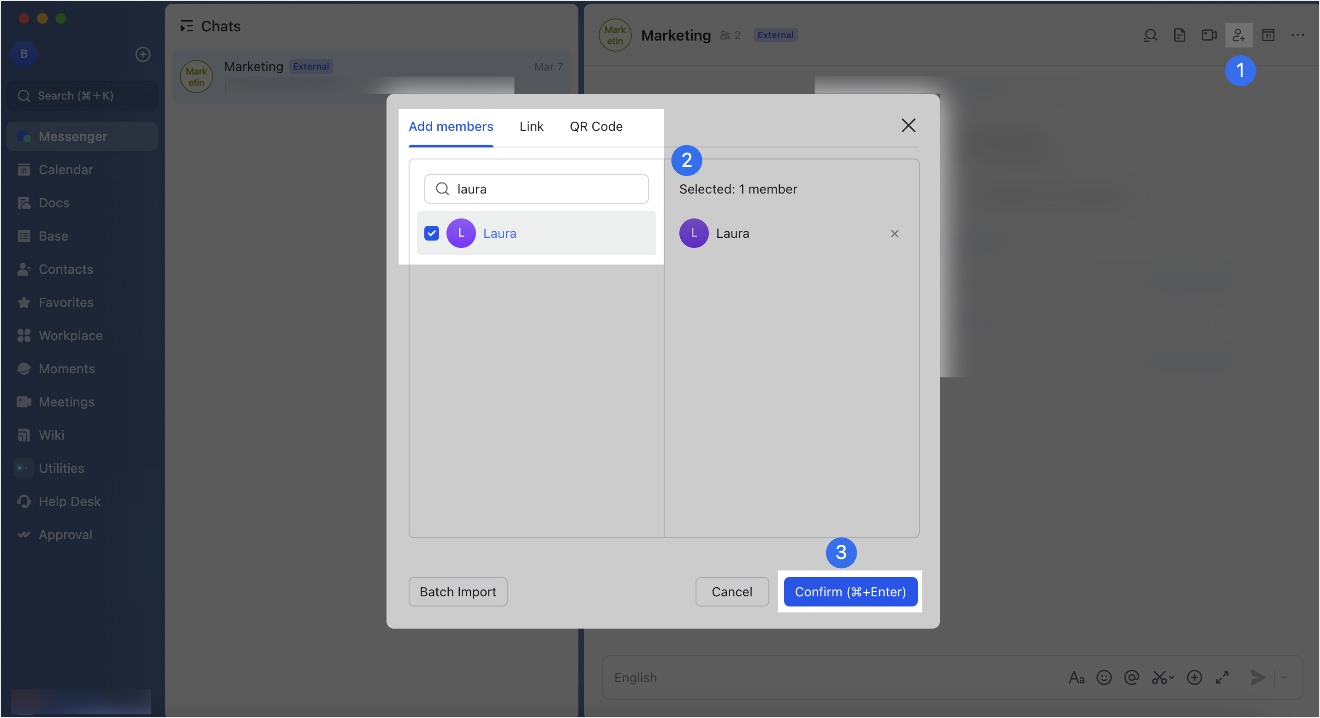The width and height of the screenshot is (1320, 718).
Task: Start a video call from chat header
Action: 1209,35
